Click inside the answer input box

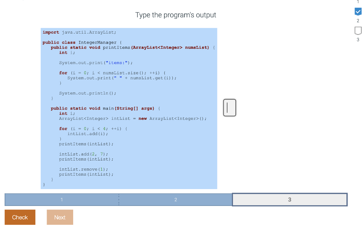pos(229,107)
